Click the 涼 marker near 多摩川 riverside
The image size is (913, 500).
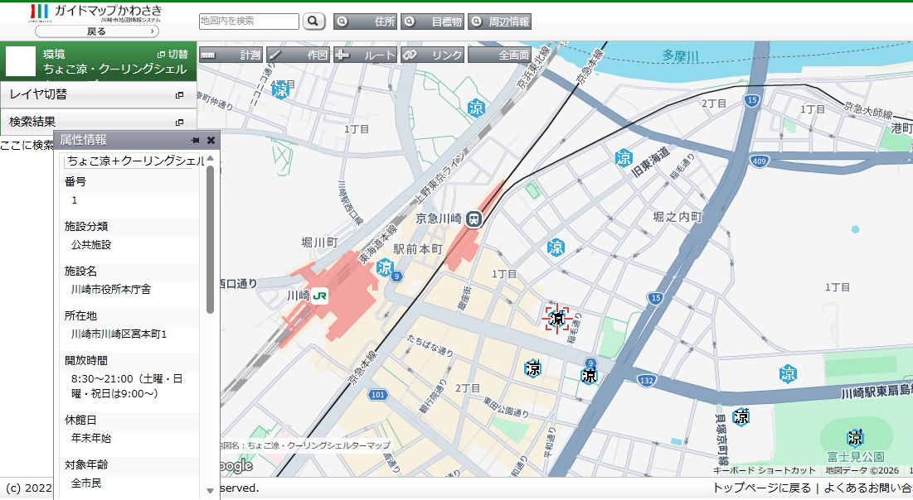[476, 108]
